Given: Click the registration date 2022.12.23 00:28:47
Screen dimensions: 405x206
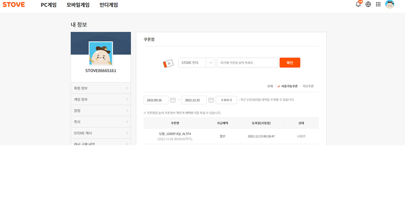Looking at the screenshot, I should (x=261, y=136).
